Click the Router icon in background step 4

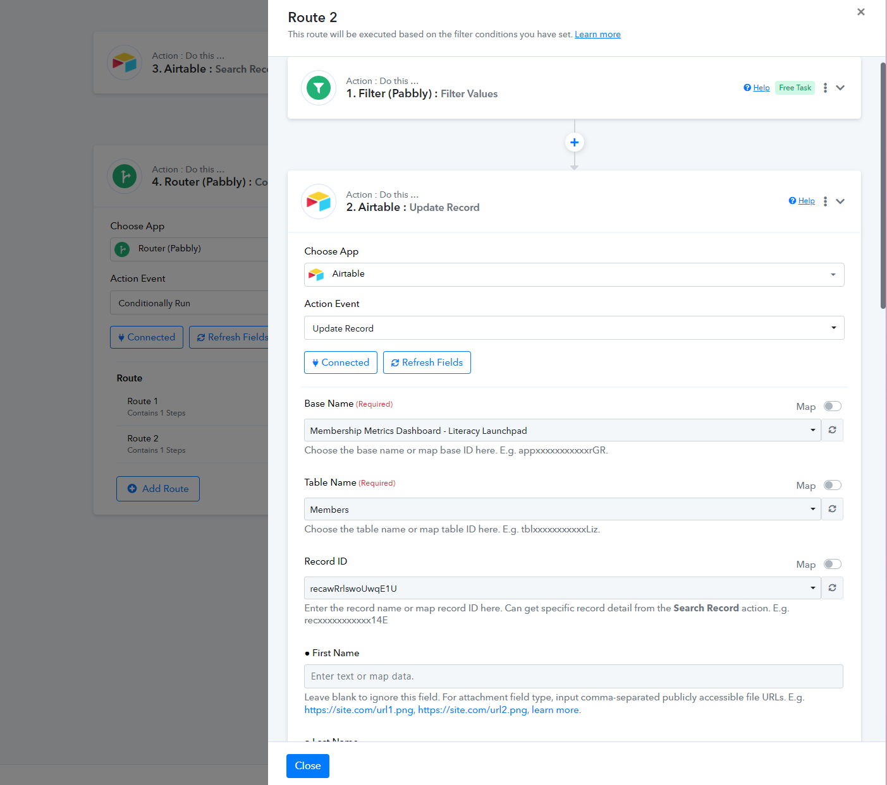pyautogui.click(x=125, y=176)
